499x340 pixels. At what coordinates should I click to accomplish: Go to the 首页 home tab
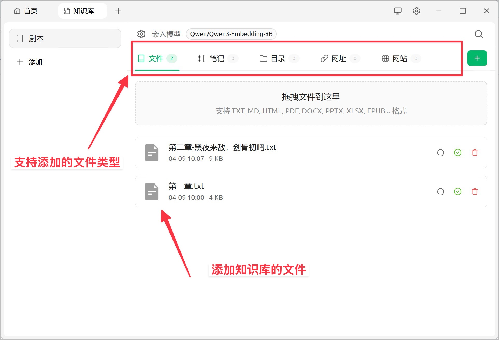point(26,11)
